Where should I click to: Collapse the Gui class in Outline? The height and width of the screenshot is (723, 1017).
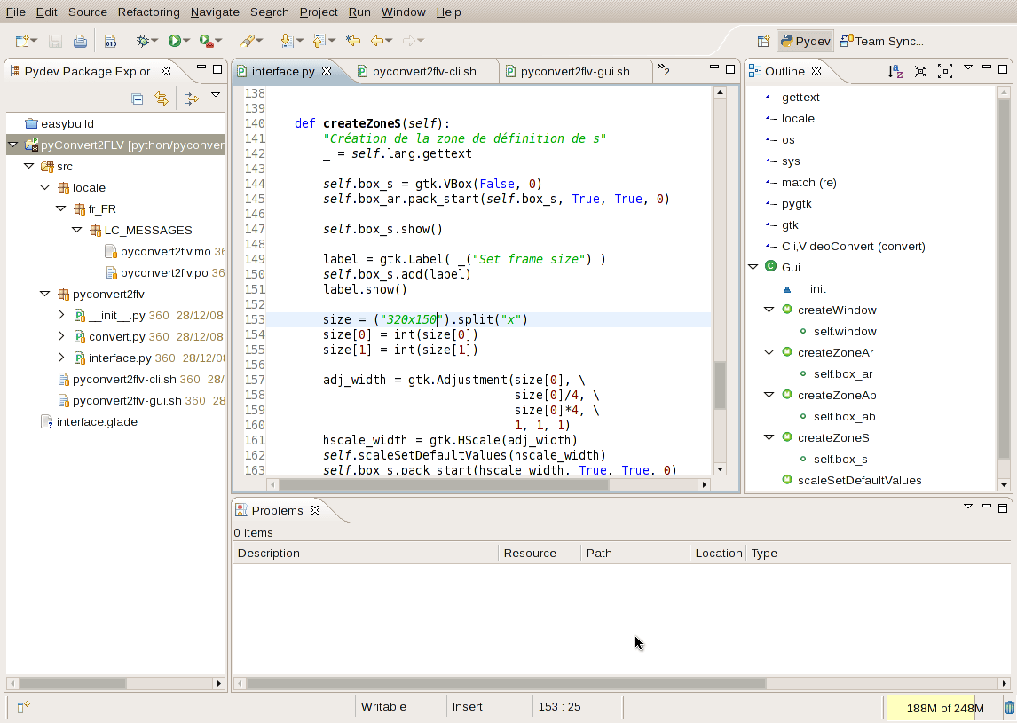pos(753,267)
